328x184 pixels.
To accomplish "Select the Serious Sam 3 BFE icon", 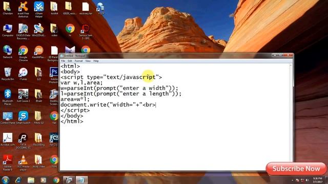I will coord(86,32).
